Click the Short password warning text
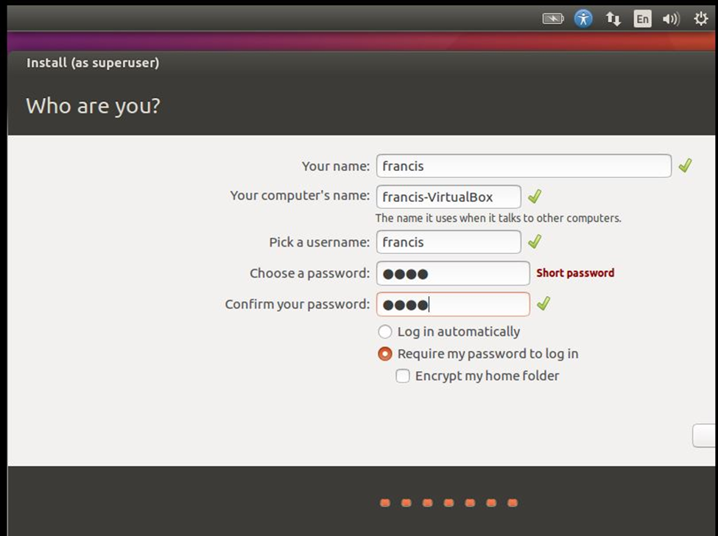 coord(575,273)
